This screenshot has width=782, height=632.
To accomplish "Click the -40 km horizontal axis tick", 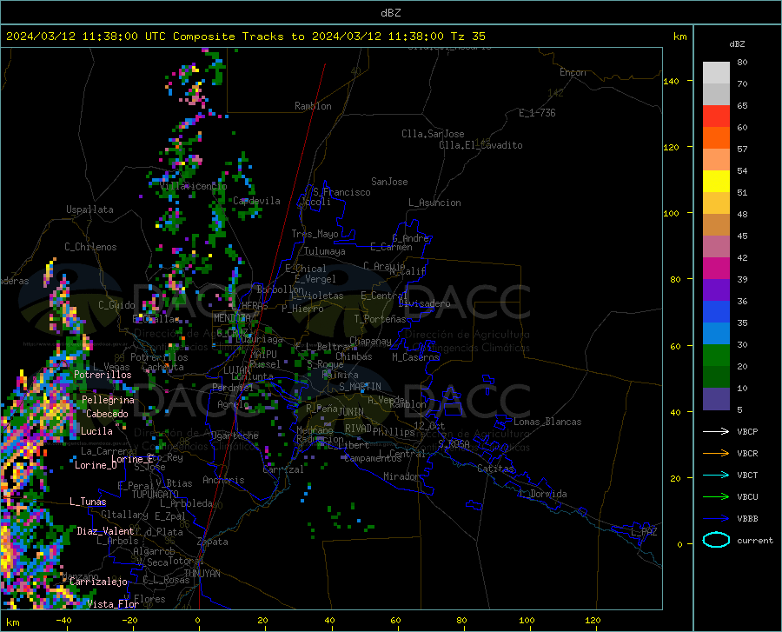I will [63, 621].
